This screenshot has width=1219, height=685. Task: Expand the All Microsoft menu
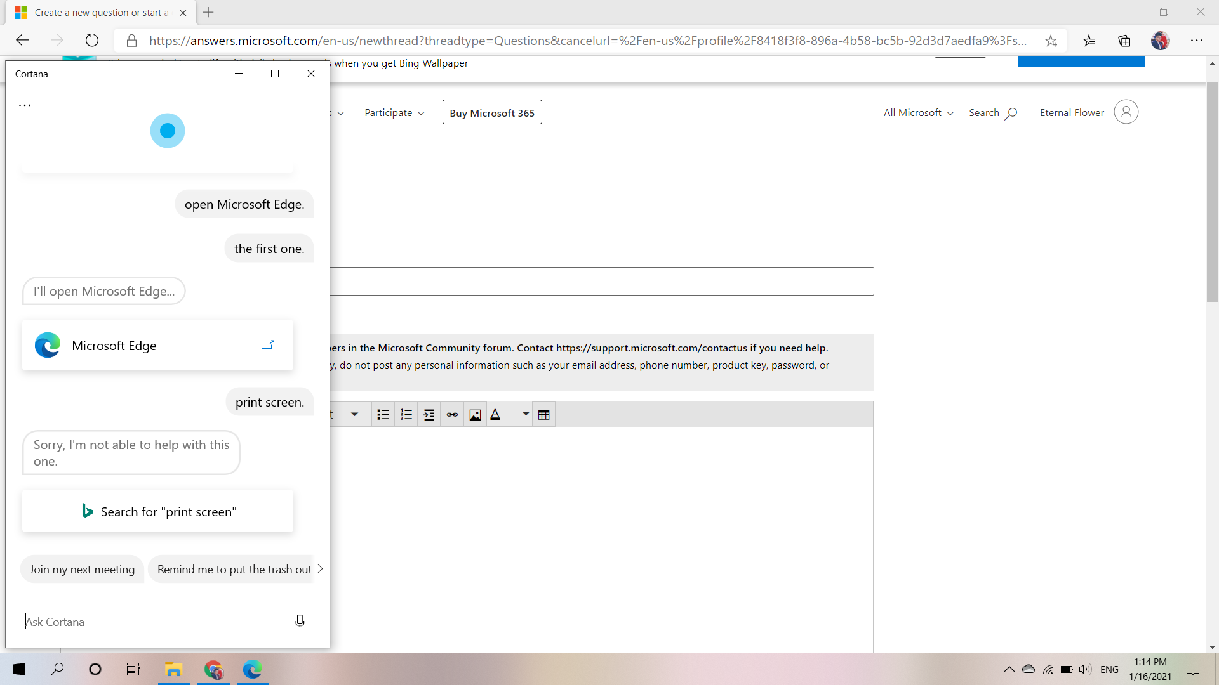point(919,113)
